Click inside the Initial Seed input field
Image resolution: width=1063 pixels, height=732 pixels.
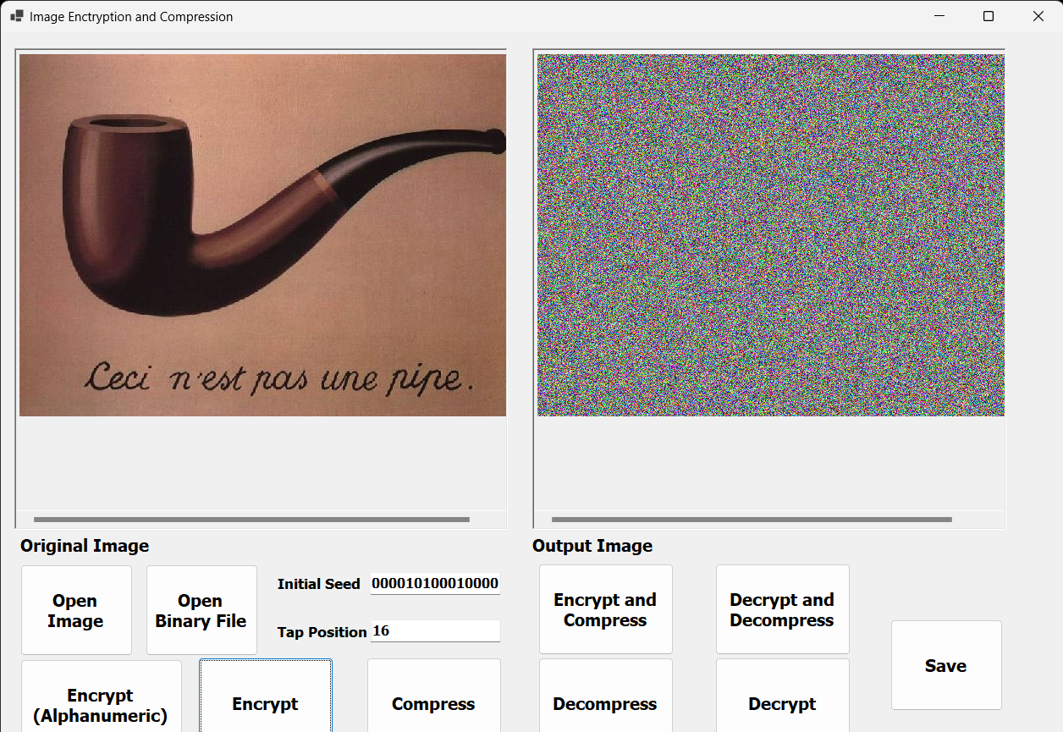434,583
